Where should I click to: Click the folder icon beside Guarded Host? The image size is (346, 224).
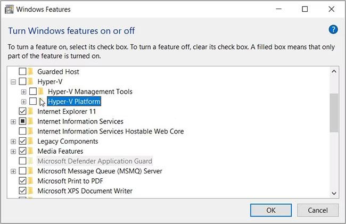[x=31, y=71]
